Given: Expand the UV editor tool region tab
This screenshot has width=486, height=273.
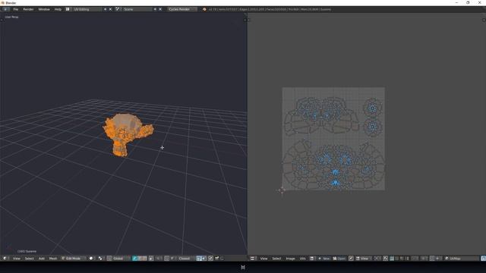Looking at the screenshot, I should pos(249,20).
